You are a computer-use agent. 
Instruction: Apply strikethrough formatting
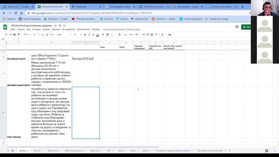pyautogui.click(x=93, y=34)
